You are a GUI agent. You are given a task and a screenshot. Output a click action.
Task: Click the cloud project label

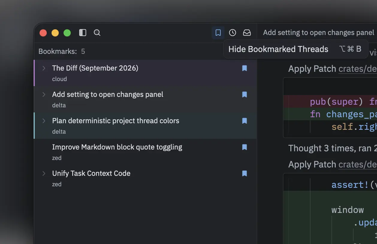pyautogui.click(x=59, y=79)
